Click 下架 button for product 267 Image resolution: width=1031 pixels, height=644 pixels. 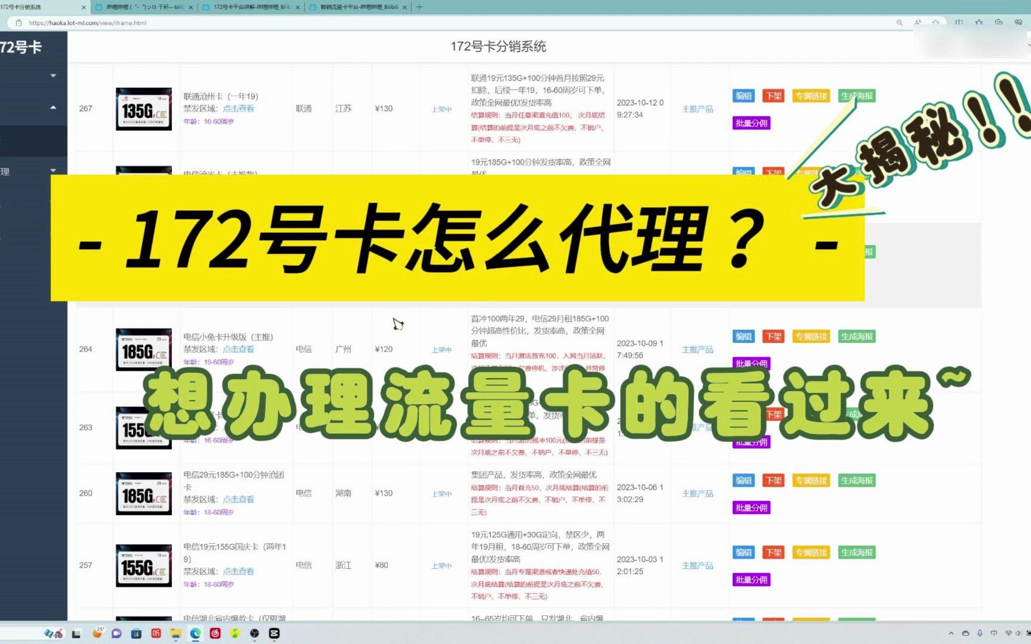coord(773,96)
